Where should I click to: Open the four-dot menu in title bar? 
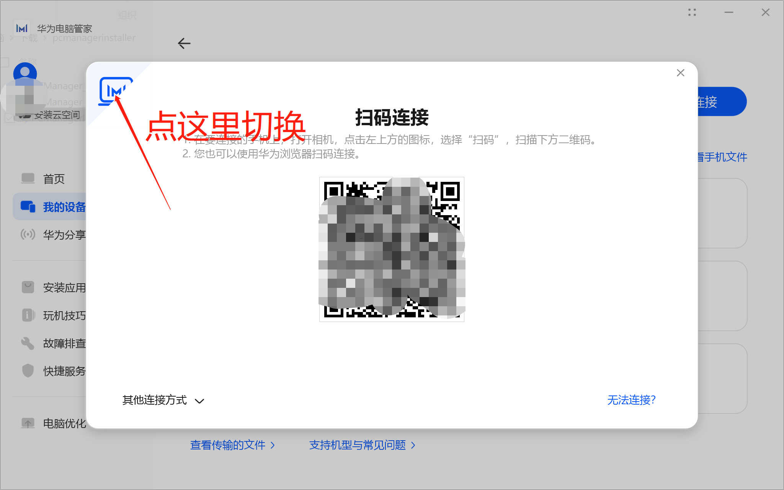(x=692, y=12)
